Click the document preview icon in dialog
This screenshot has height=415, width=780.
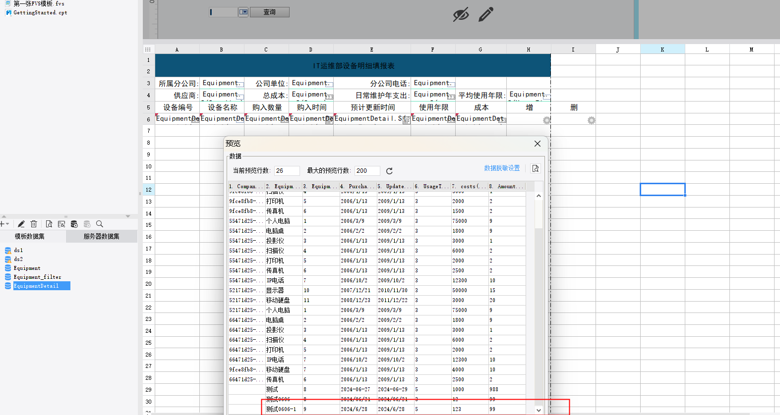point(536,168)
